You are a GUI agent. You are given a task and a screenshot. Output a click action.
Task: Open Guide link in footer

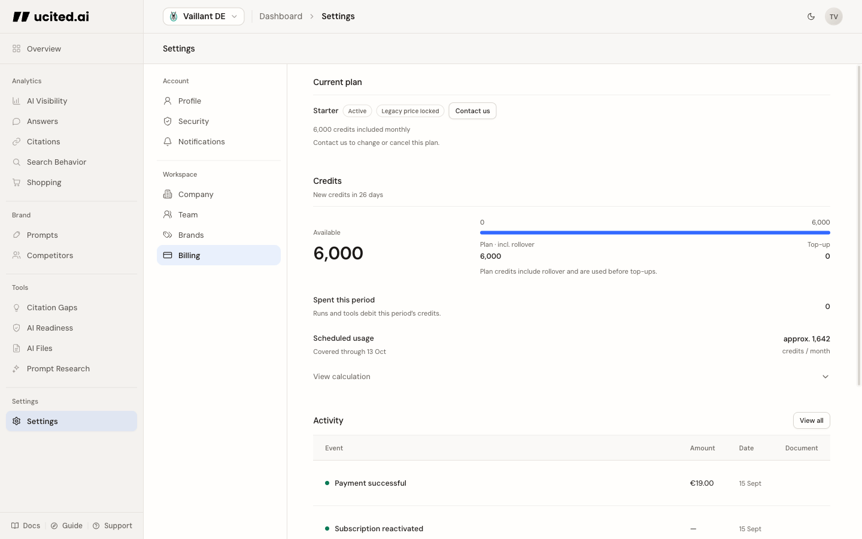66,526
